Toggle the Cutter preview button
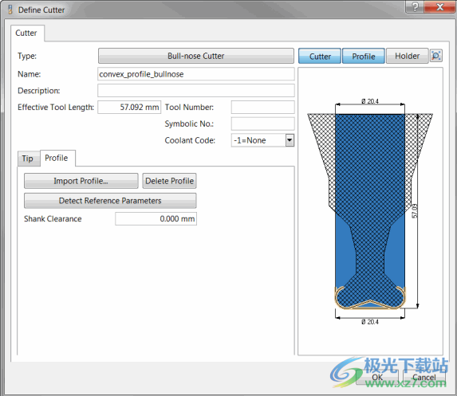 point(320,56)
